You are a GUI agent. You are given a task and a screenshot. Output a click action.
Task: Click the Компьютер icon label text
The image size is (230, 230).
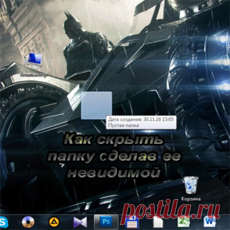pyautogui.click(x=33, y=74)
